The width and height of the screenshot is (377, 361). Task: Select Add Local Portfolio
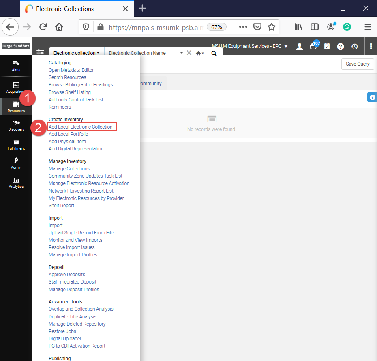[x=68, y=134]
